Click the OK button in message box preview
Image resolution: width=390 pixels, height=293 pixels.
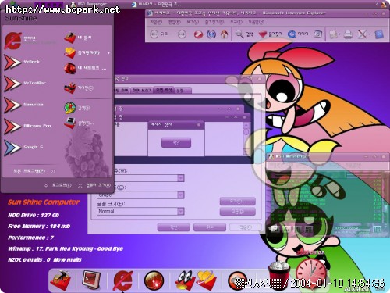tap(176, 142)
